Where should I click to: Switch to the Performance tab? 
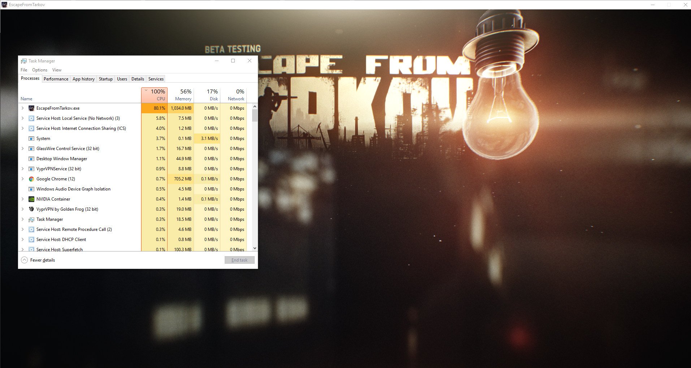[56, 79]
